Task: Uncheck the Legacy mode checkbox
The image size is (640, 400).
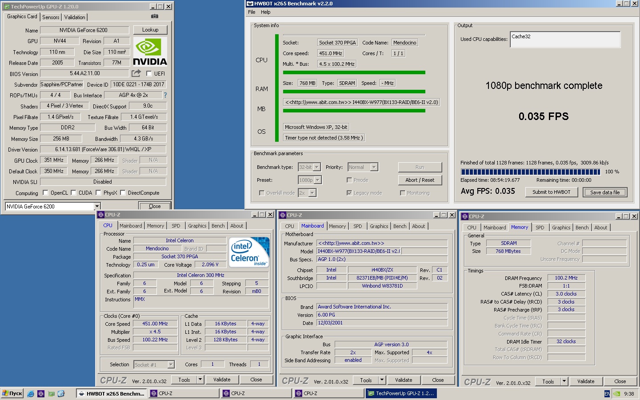Action: 349,193
